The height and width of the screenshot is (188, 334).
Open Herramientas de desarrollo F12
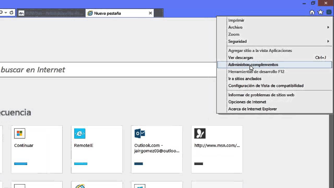pyautogui.click(x=275, y=72)
